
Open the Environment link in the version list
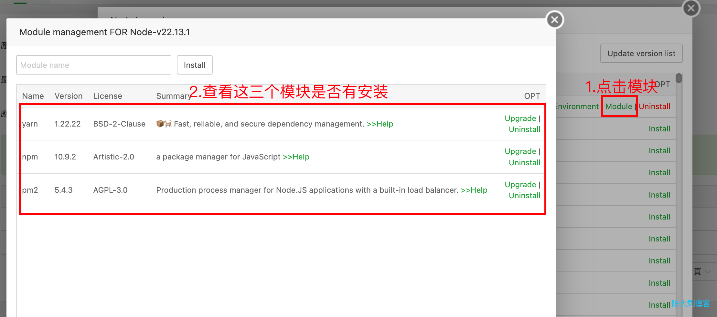(x=577, y=107)
